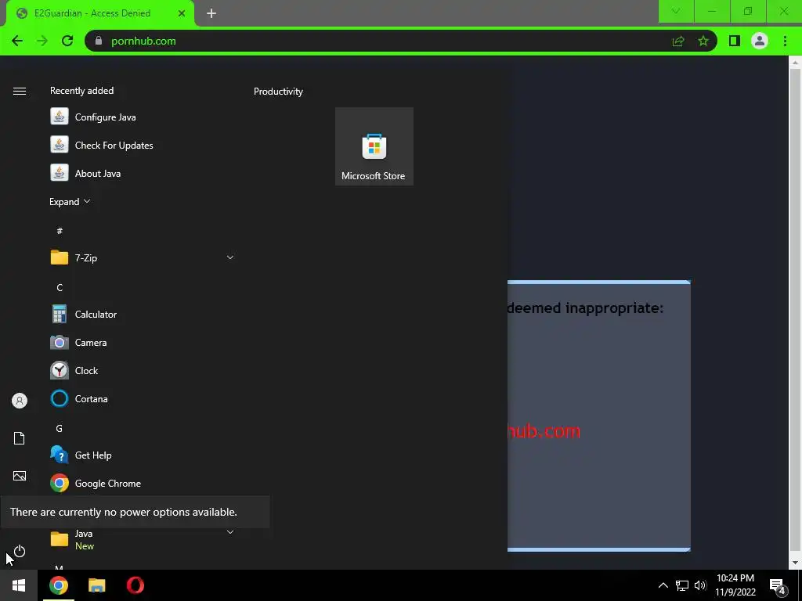Open Documents from Start sidebar
Screen dimensions: 802x601
point(20,438)
